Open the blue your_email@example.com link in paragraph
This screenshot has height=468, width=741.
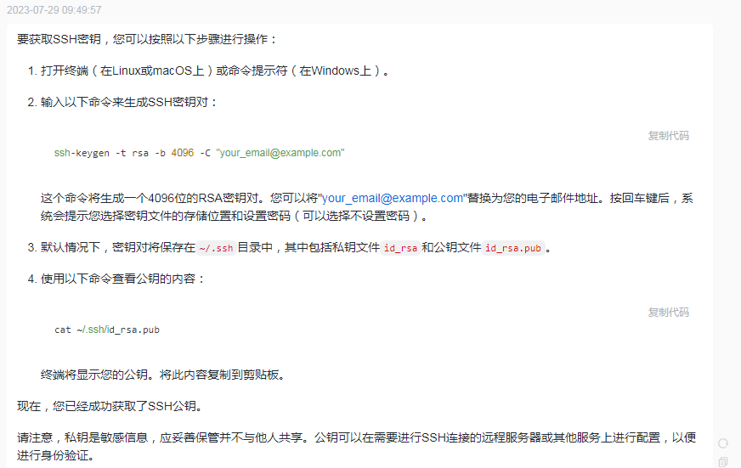[393, 199]
